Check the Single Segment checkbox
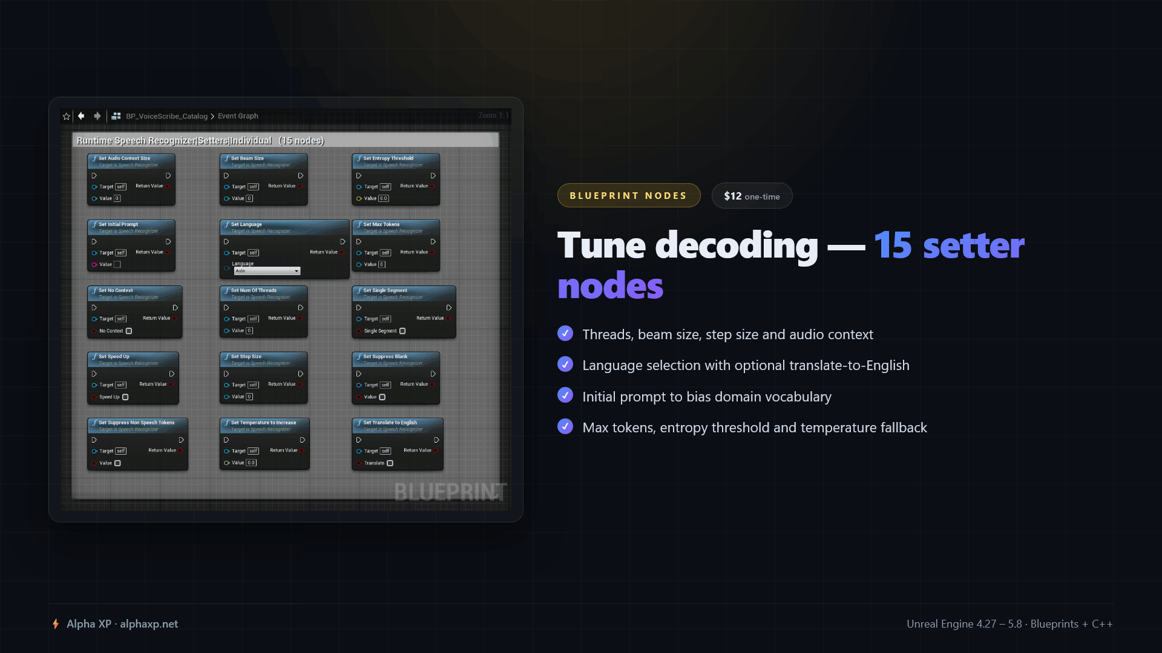The width and height of the screenshot is (1162, 653). [x=402, y=331]
